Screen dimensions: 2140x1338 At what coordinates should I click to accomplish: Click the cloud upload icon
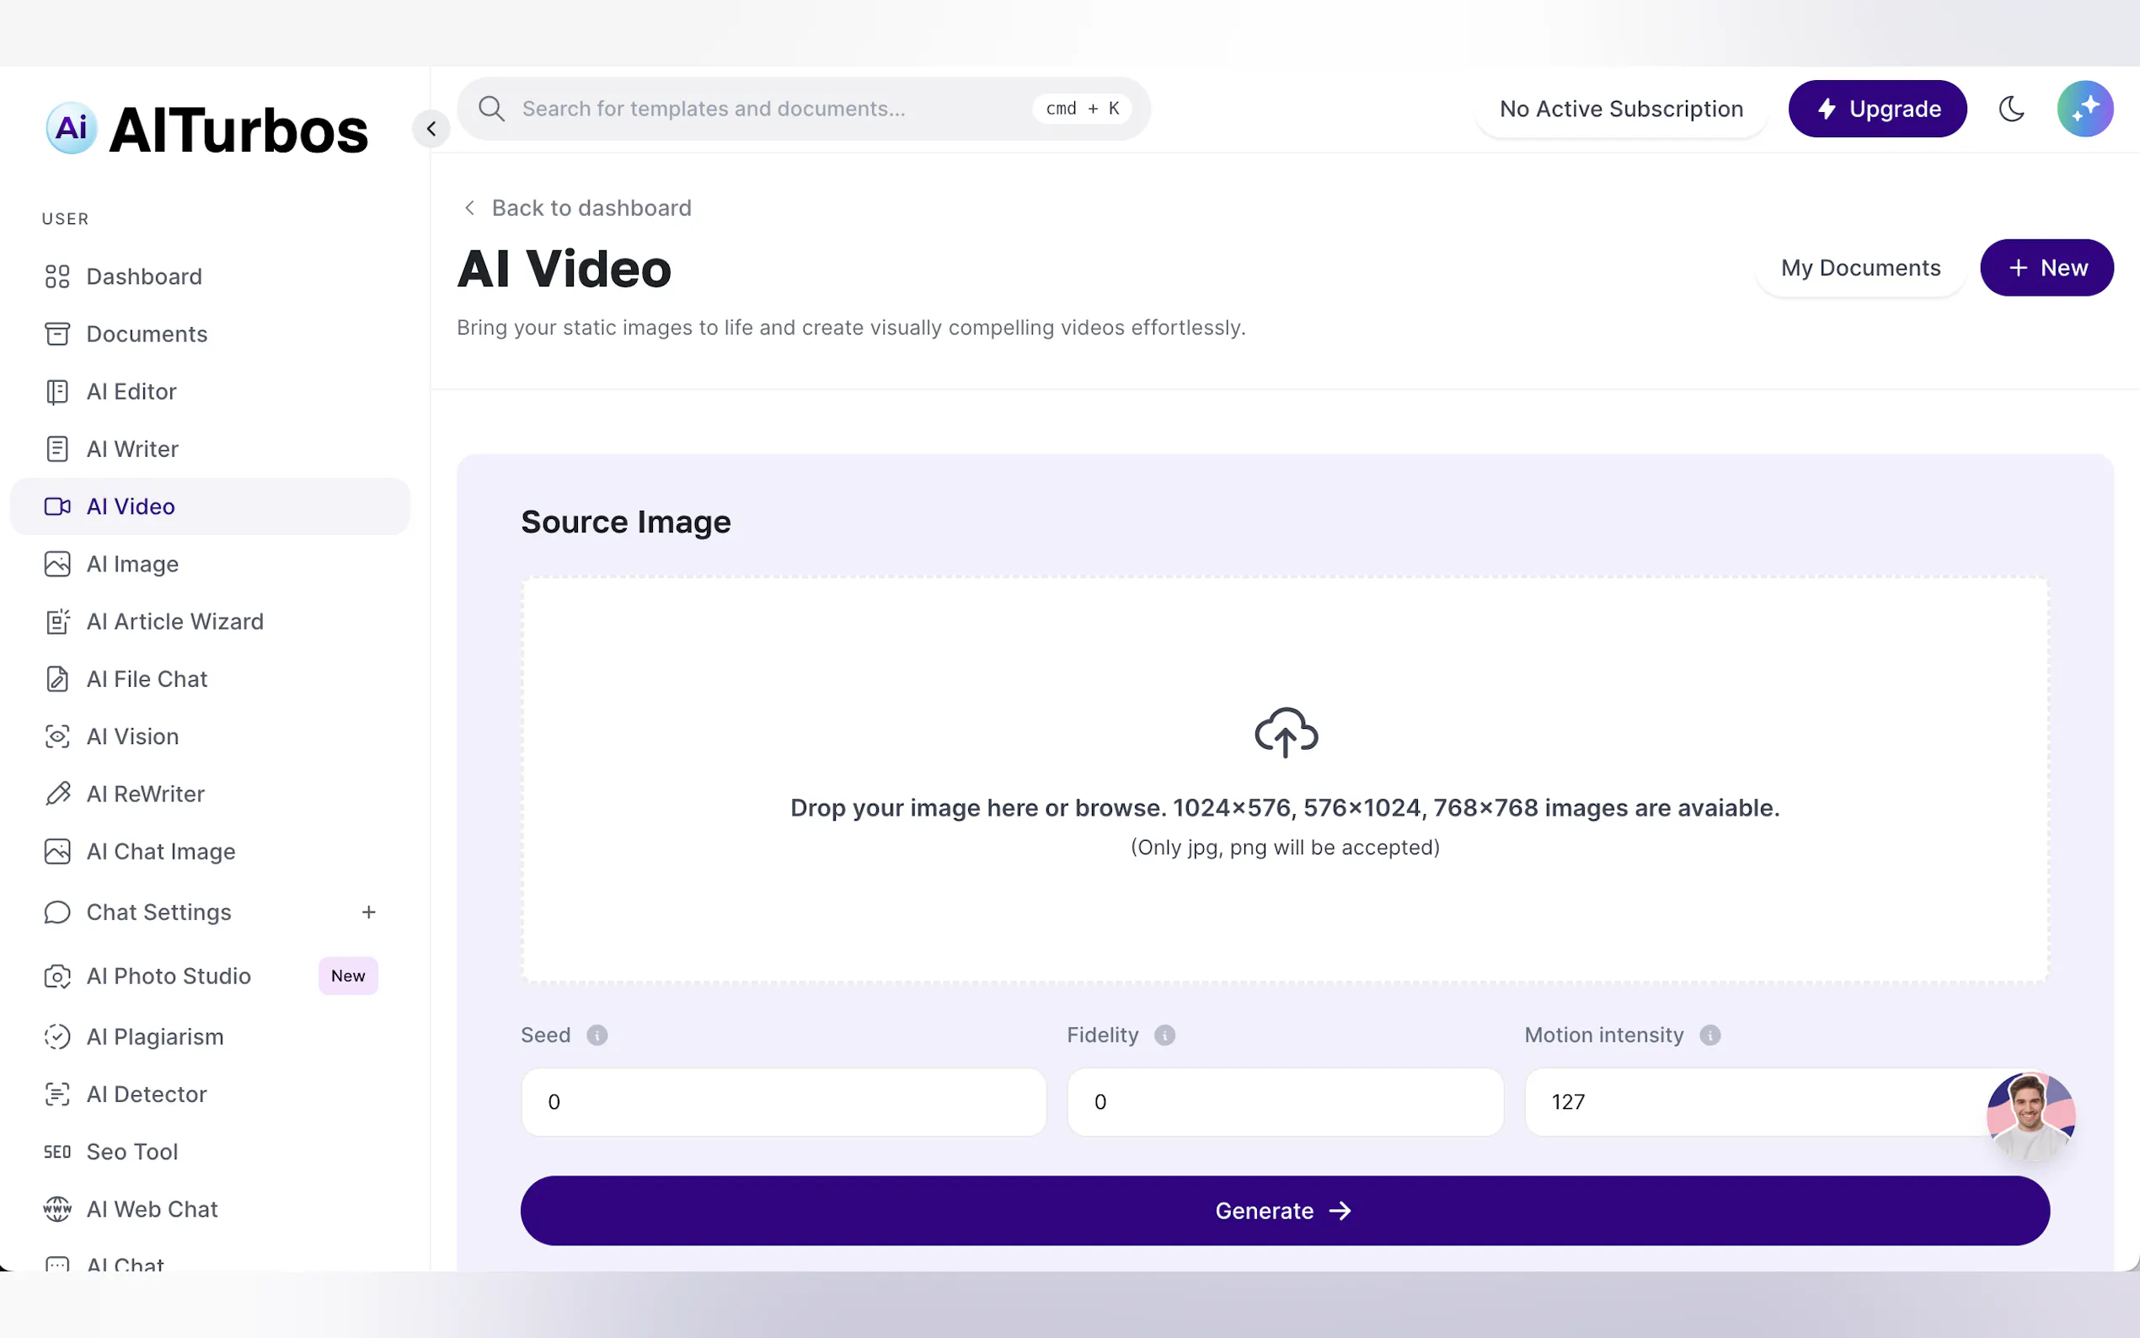pyautogui.click(x=1286, y=733)
